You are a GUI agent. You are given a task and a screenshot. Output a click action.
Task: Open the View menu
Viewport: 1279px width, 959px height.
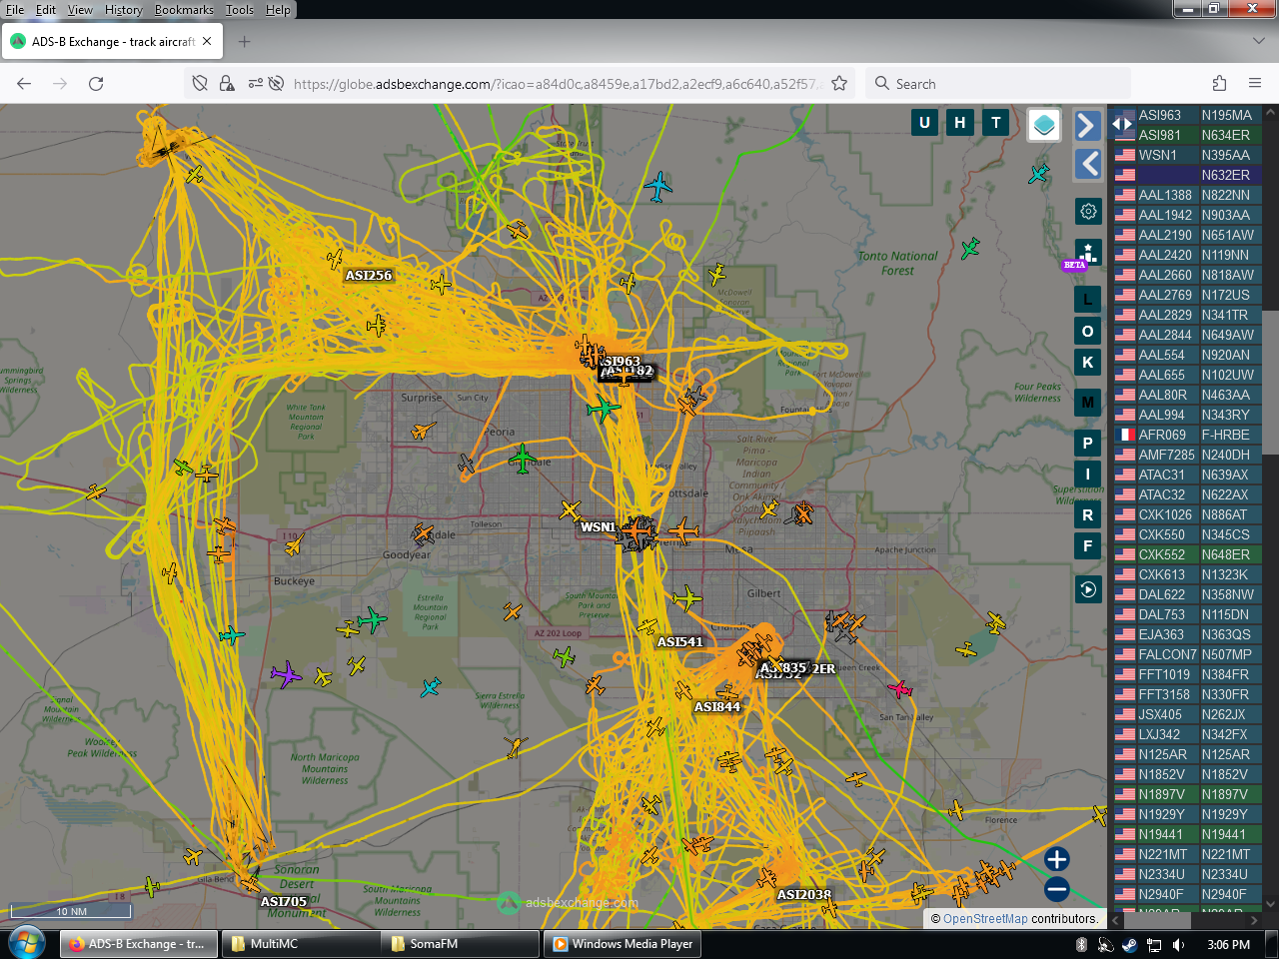pos(80,10)
